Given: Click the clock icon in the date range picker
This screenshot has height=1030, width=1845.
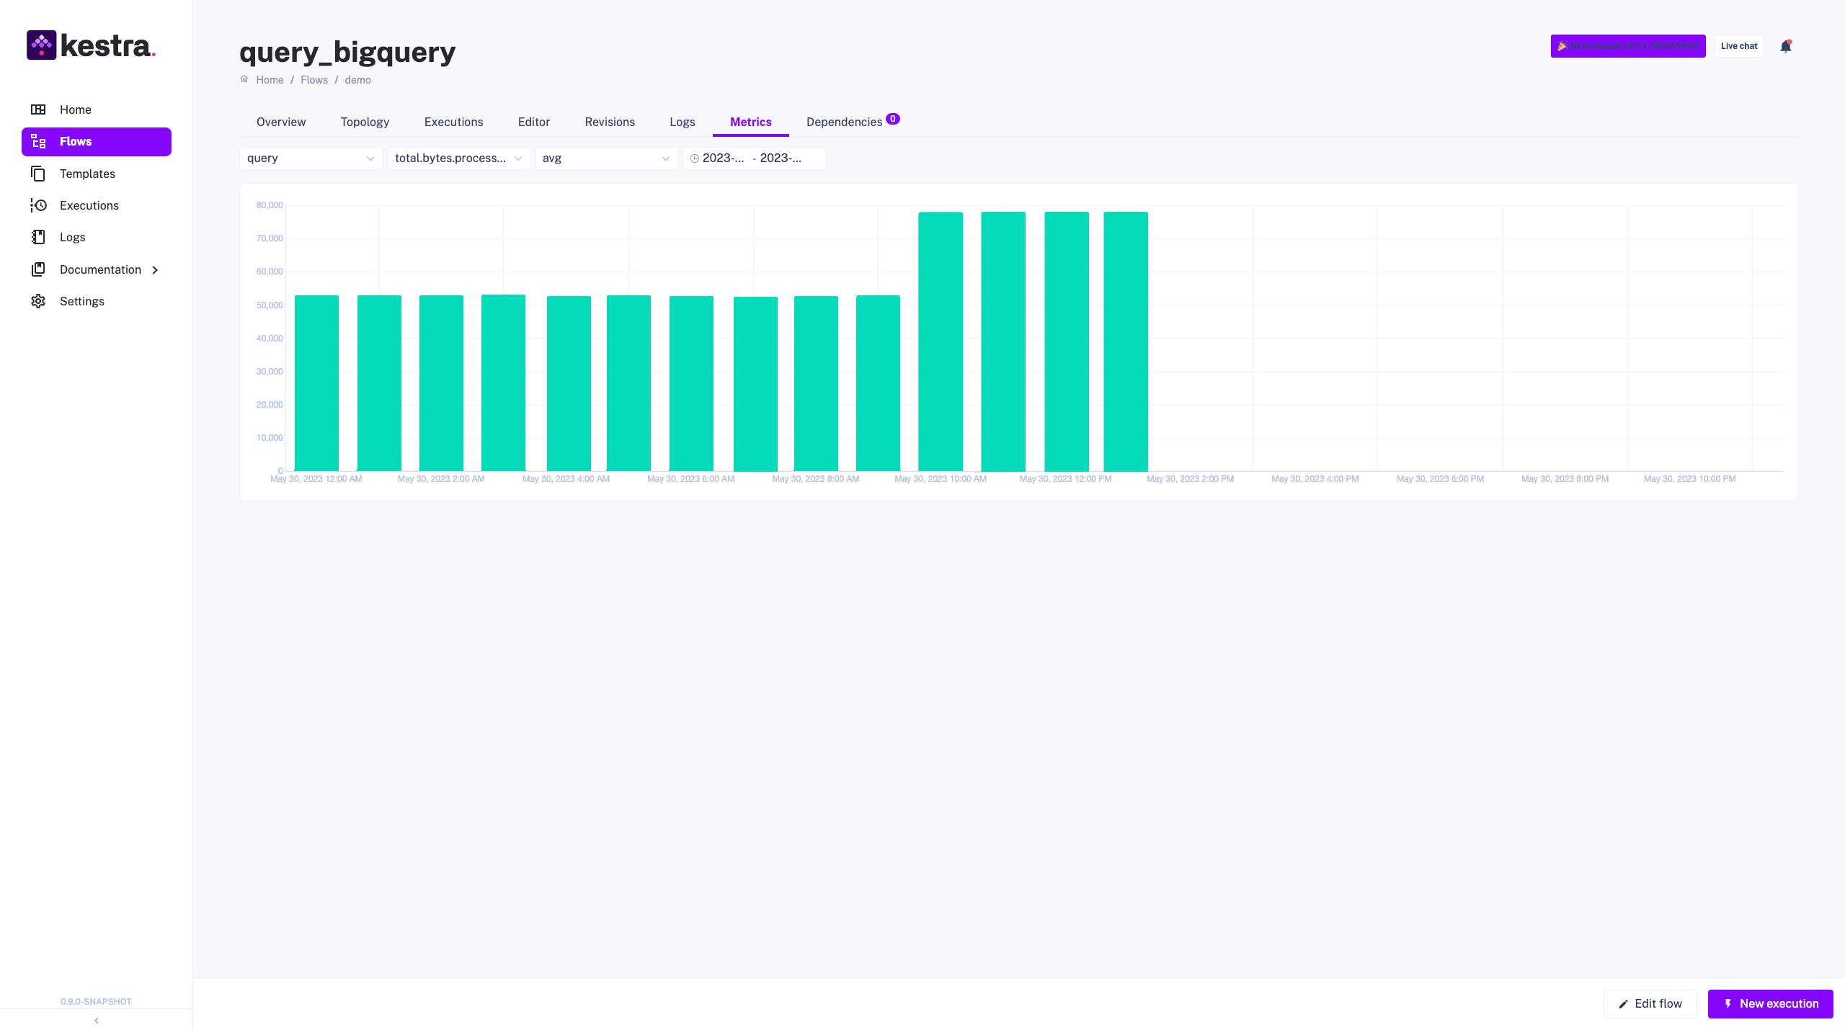Looking at the screenshot, I should point(694,158).
